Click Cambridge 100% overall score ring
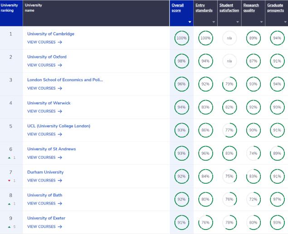Image resolution: width=288 pixels, height=234 pixels. [x=182, y=38]
